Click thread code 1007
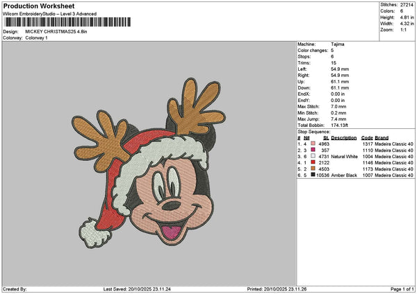 point(368,175)
